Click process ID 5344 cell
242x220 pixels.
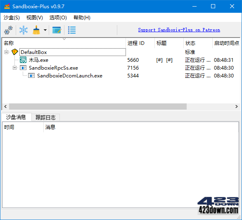tap(133, 75)
